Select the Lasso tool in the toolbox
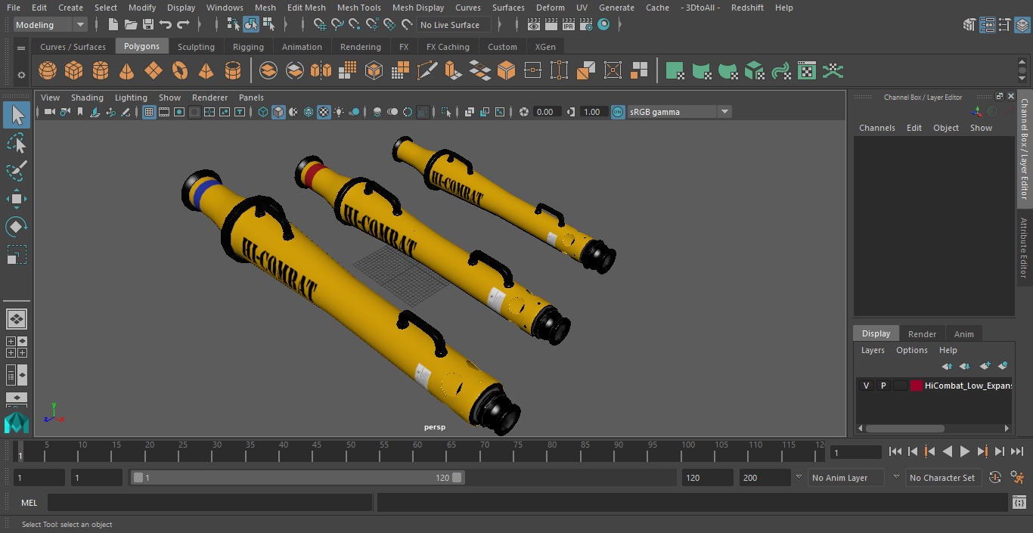This screenshot has width=1033, height=533. pos(16,143)
